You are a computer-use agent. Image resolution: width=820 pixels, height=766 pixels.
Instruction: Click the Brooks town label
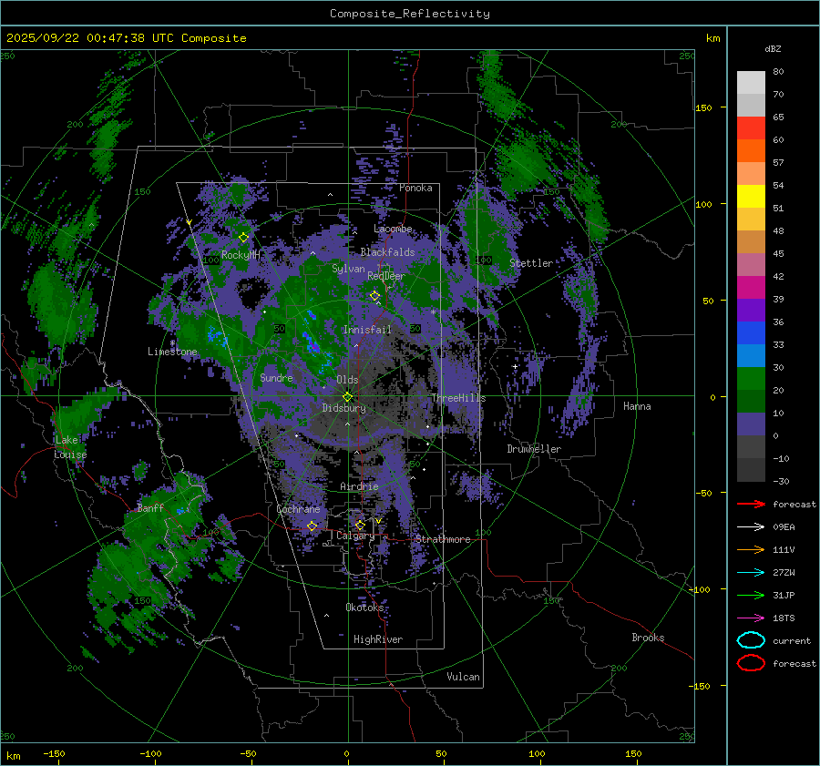point(648,638)
